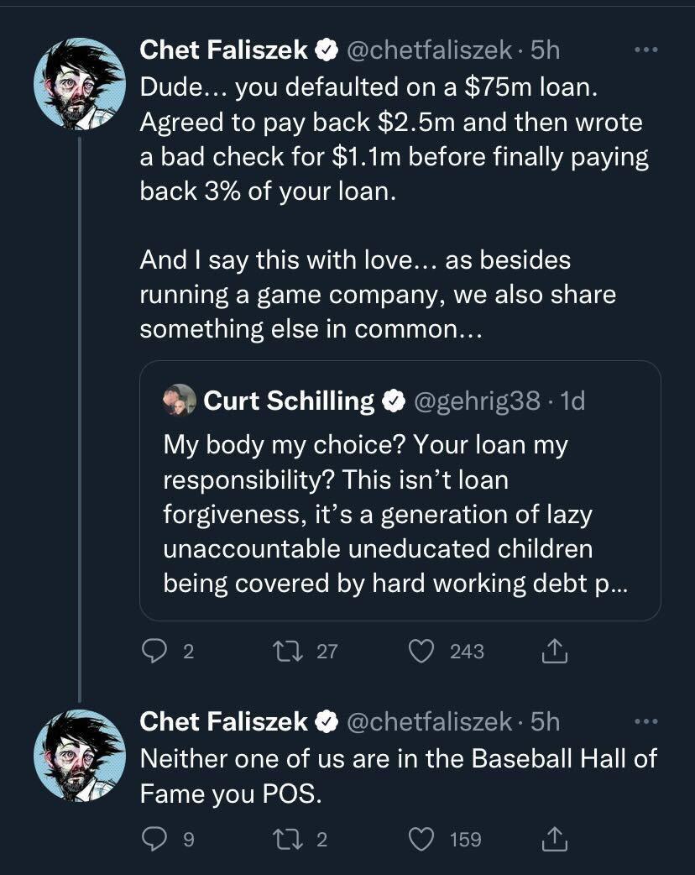Viewport: 695px width, 875px height.
Task: Share the Baseball Hall of Fame tweet
Action: [x=554, y=839]
